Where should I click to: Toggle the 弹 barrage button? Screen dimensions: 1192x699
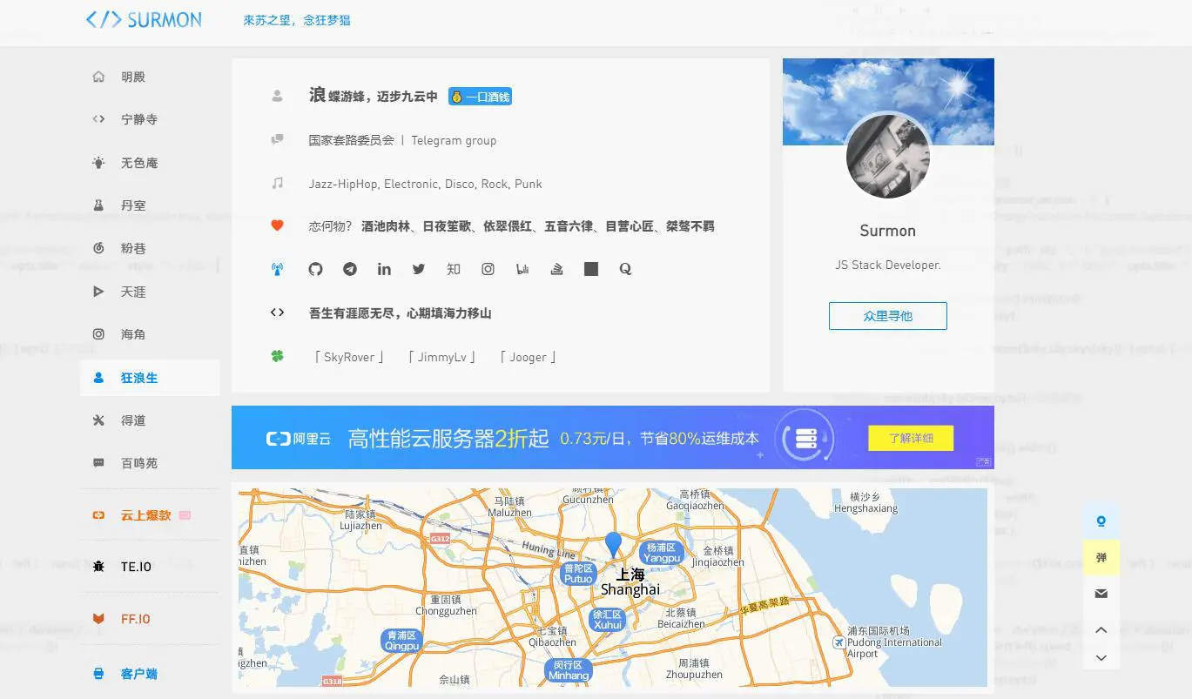click(x=1101, y=556)
